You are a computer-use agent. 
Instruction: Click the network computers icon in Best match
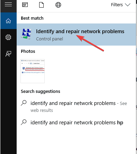pos(26,34)
